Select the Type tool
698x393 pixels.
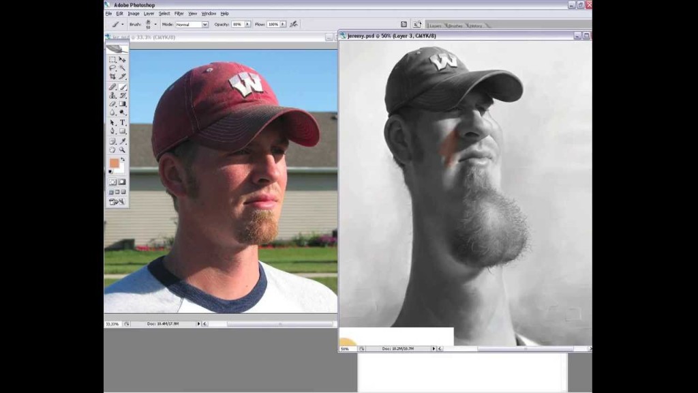pyautogui.click(x=123, y=122)
